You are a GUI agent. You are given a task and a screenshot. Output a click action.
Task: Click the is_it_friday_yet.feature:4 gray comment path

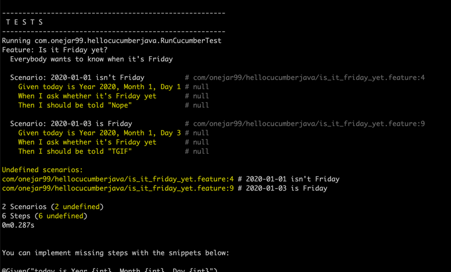coord(309,77)
